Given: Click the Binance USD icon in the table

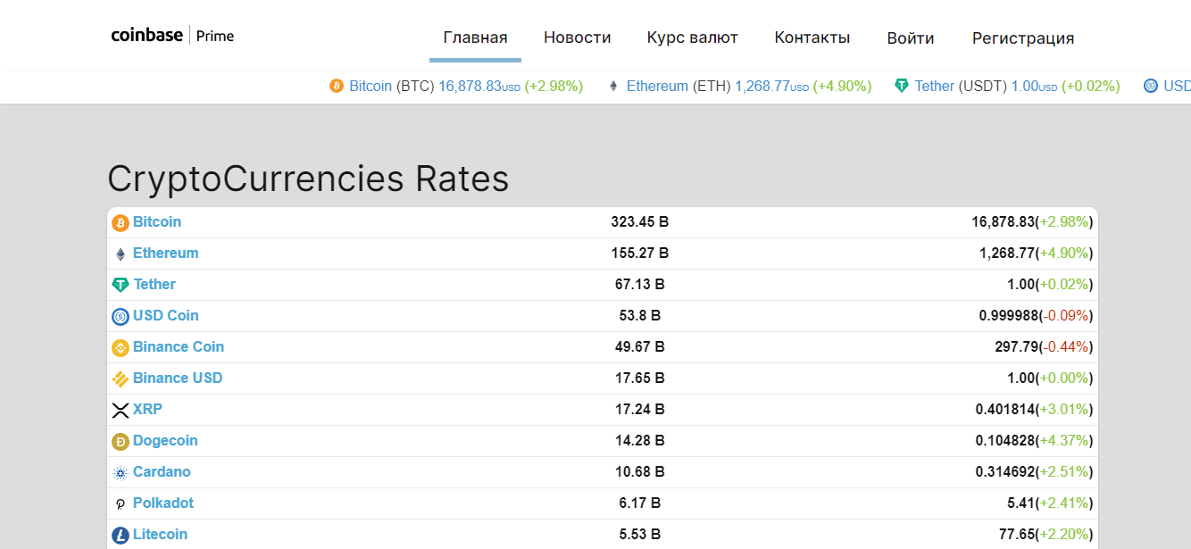Looking at the screenshot, I should (121, 378).
